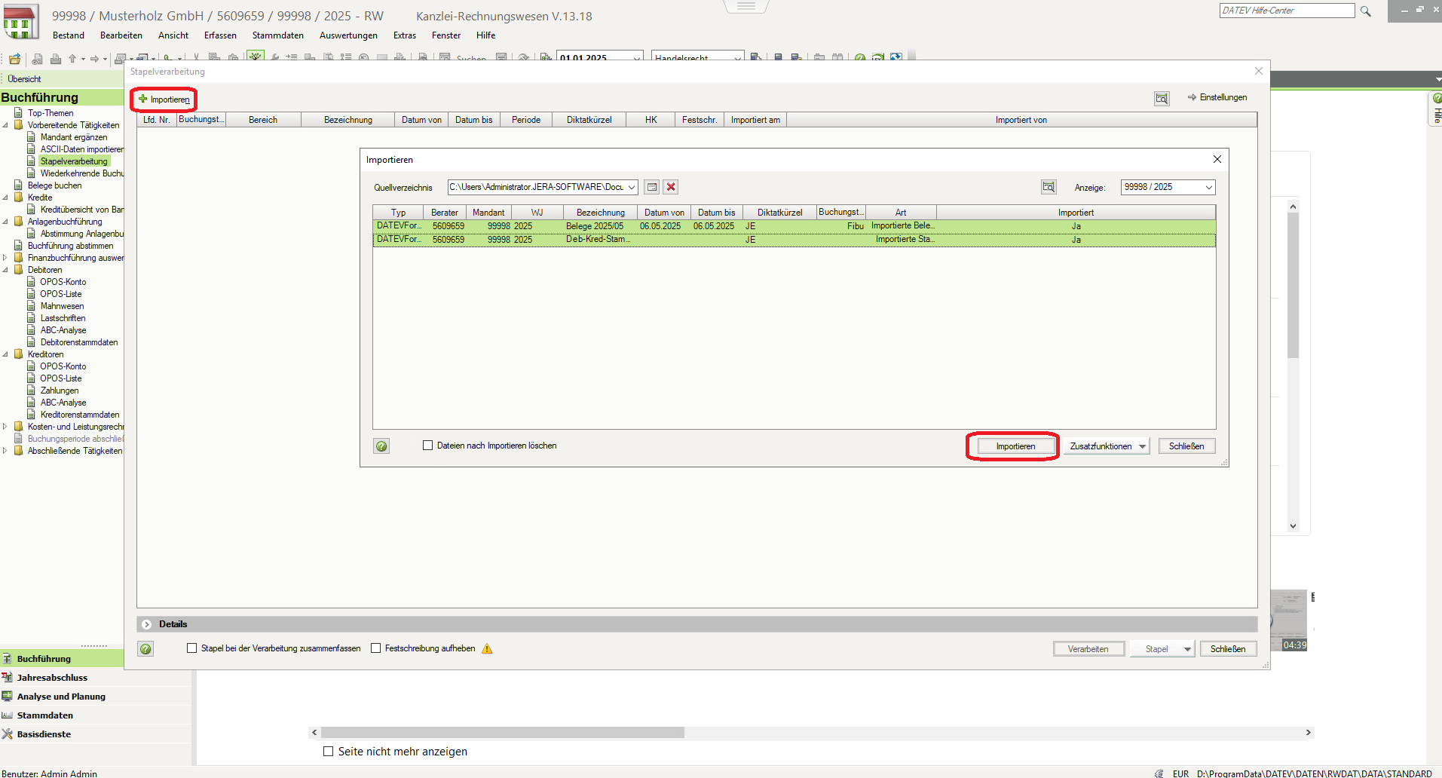This screenshot has width=1442, height=778.
Task: Click the preview icon left of Anzeige
Action: click(x=1049, y=187)
